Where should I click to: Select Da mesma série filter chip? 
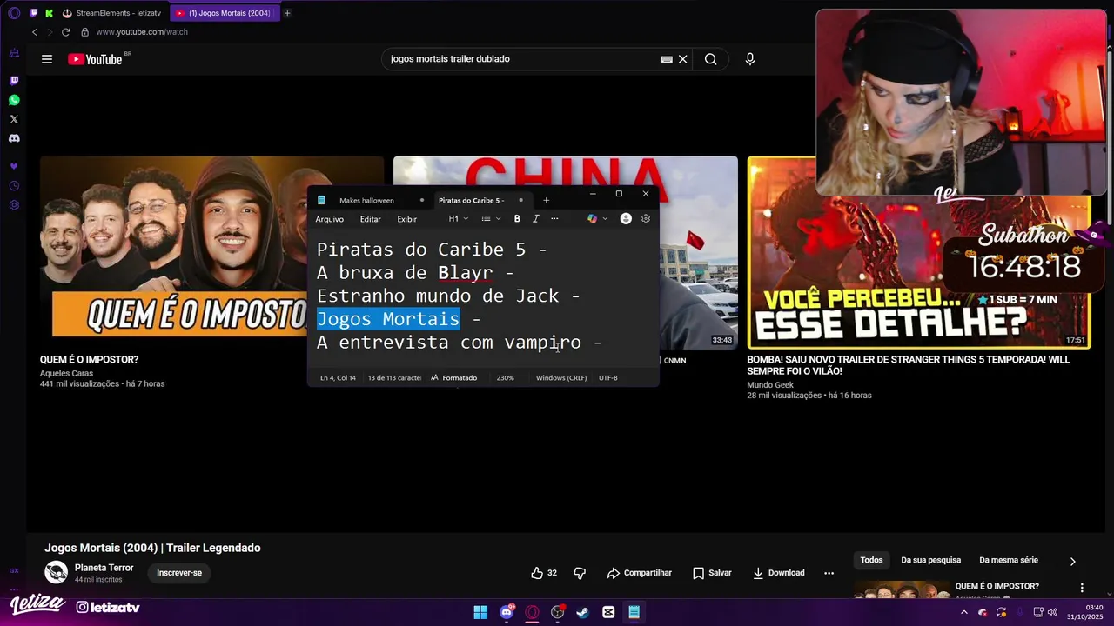[x=1009, y=561]
